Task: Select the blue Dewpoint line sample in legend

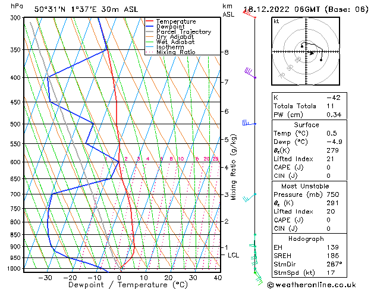Action: point(149,27)
